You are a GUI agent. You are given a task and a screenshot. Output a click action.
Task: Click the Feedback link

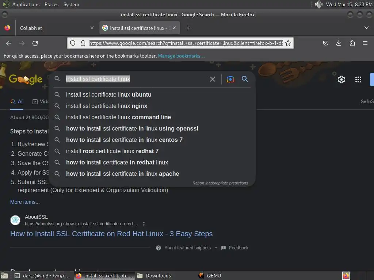pos(238,248)
